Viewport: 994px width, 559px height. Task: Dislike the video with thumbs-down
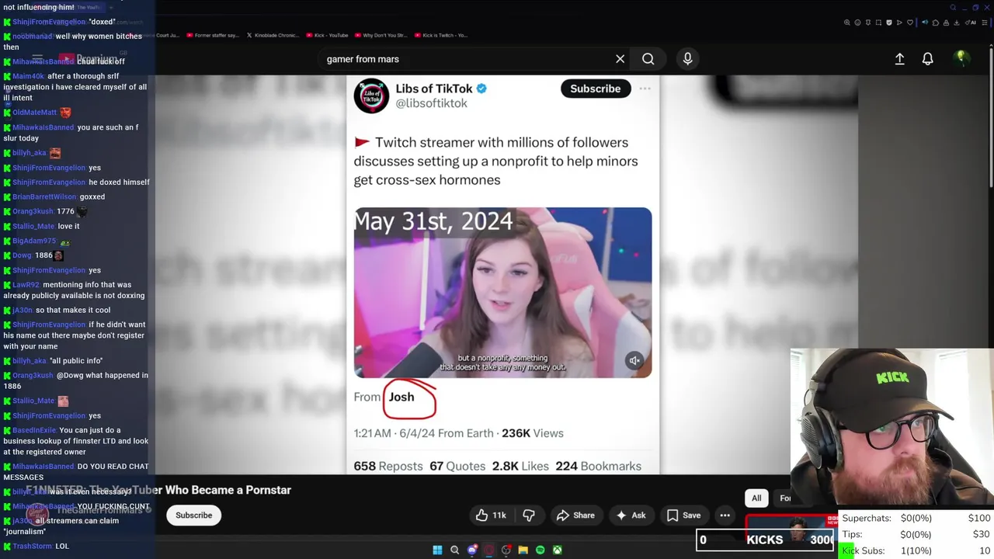point(529,515)
